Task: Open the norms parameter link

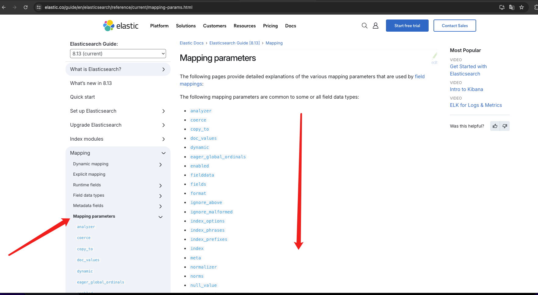Action: coord(197,276)
